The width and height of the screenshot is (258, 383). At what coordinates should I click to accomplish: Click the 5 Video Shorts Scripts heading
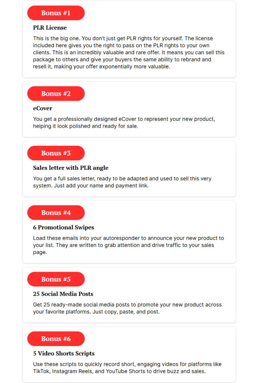64,353
